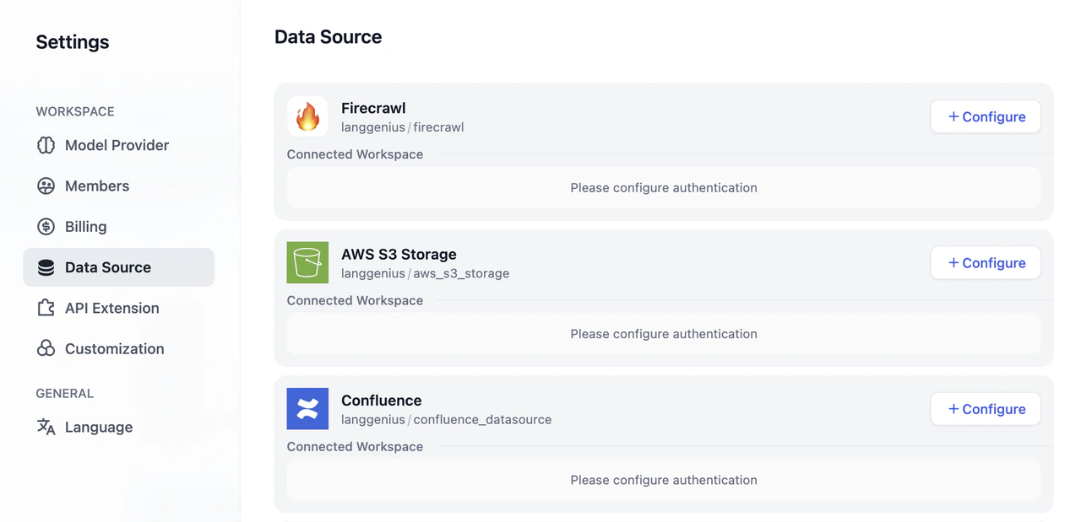Image resolution: width=1081 pixels, height=522 pixels.
Task: Open Language translation icon under General
Action: point(45,427)
